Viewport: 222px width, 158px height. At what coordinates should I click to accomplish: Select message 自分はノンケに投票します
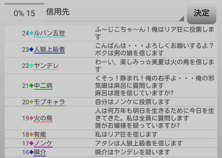tap(133, 102)
